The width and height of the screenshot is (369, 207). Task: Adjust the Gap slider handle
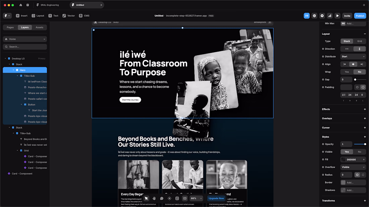[x=355, y=80]
